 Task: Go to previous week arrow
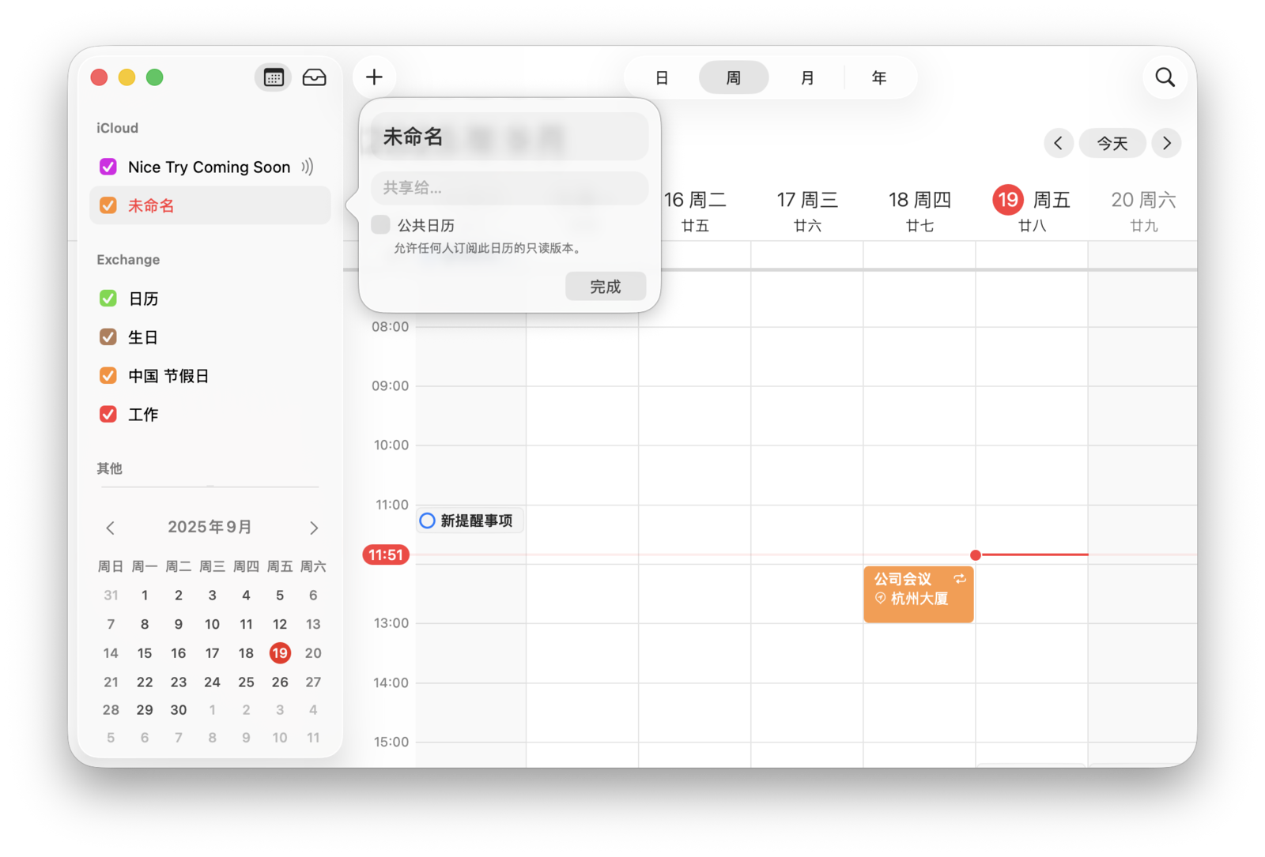click(1058, 143)
